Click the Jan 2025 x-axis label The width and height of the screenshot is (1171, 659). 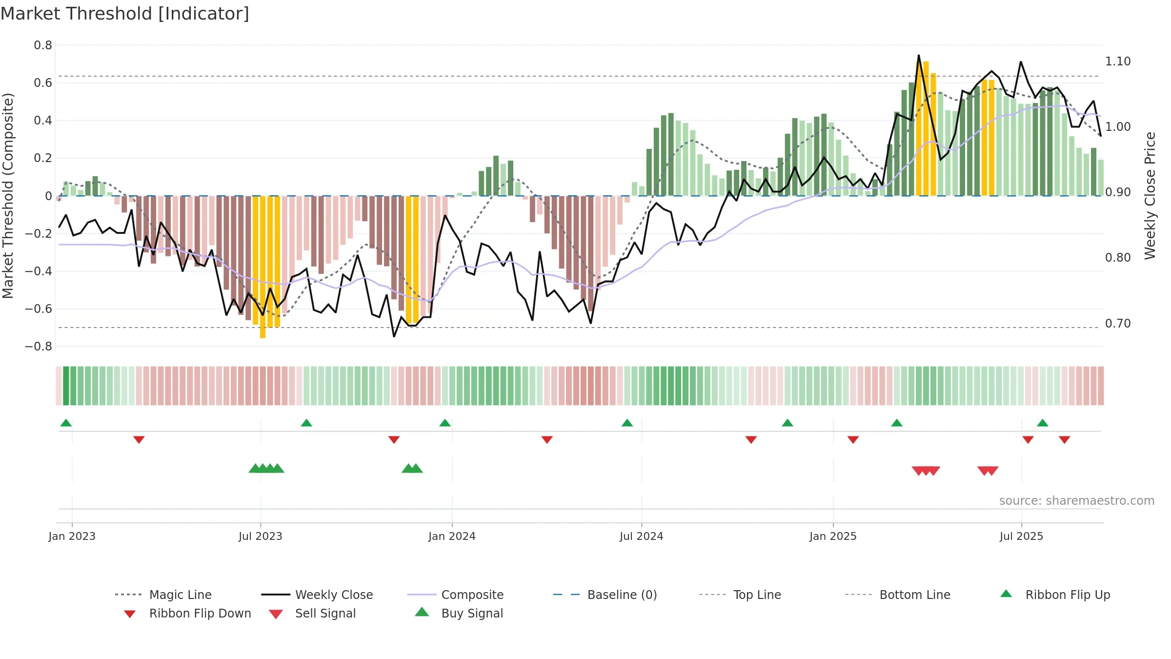pos(833,536)
